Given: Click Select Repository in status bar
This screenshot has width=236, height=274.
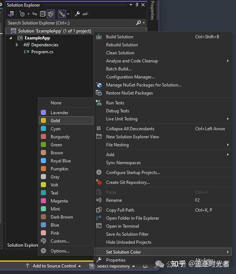Looking at the screenshot, I should pos(113,266).
